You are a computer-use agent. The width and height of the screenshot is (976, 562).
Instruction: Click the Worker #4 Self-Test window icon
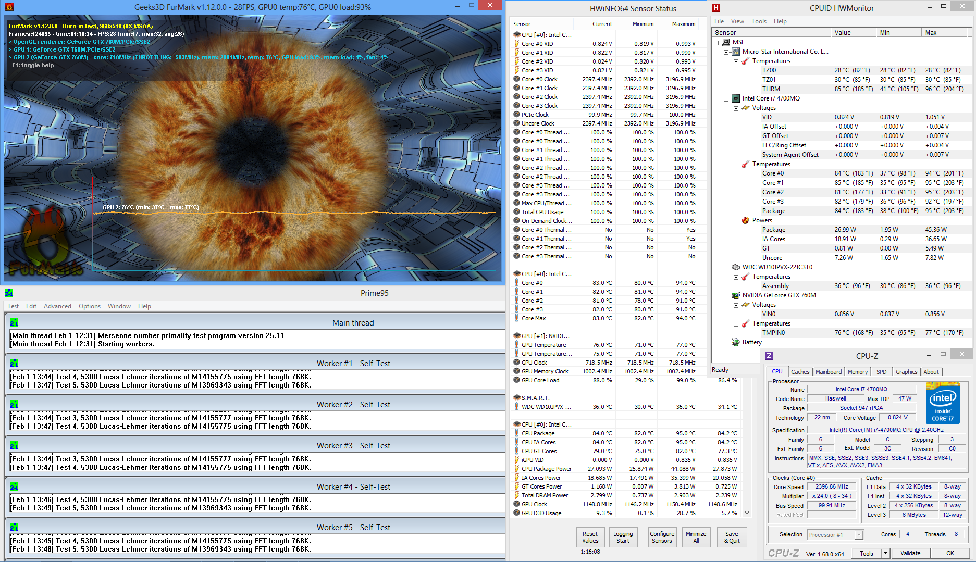click(14, 486)
